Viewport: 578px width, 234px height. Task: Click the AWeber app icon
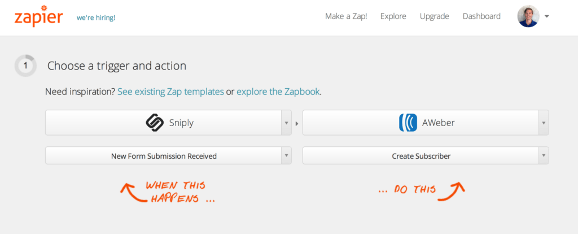click(x=408, y=123)
